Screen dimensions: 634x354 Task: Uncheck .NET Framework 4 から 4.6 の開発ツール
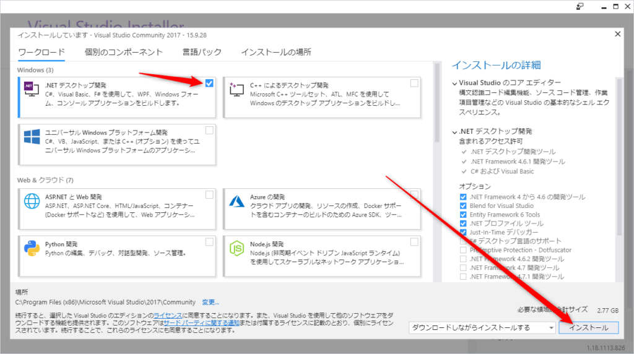(x=463, y=197)
